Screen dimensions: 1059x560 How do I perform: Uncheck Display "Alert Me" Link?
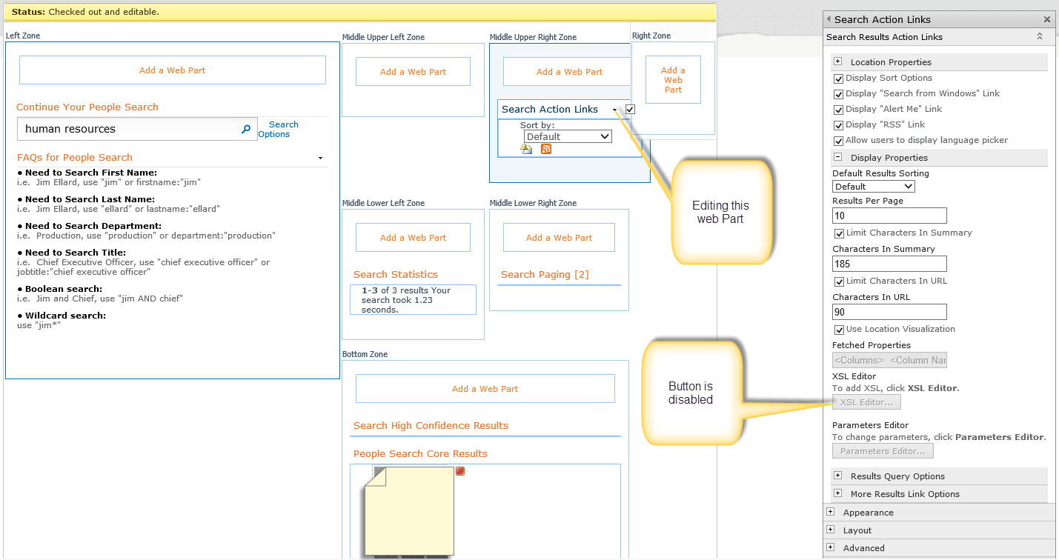839,110
